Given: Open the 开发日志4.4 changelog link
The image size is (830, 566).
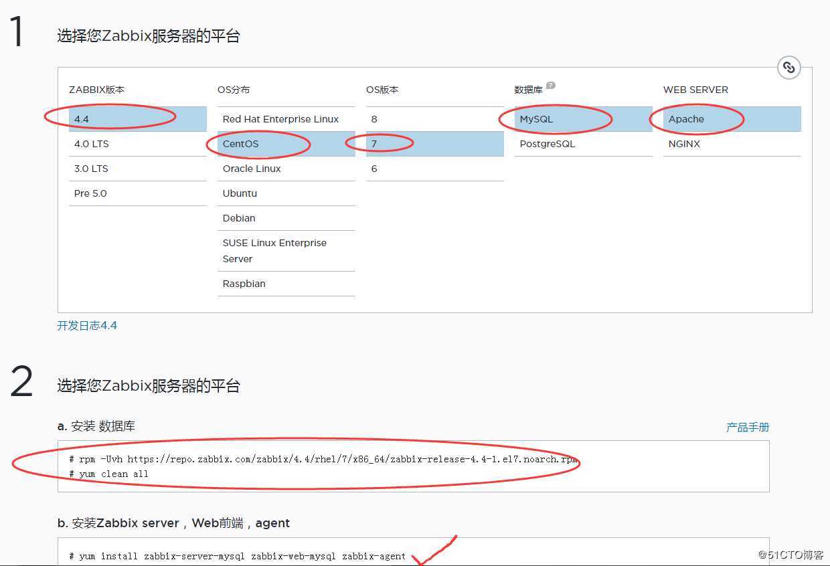Looking at the screenshot, I should tap(87, 326).
